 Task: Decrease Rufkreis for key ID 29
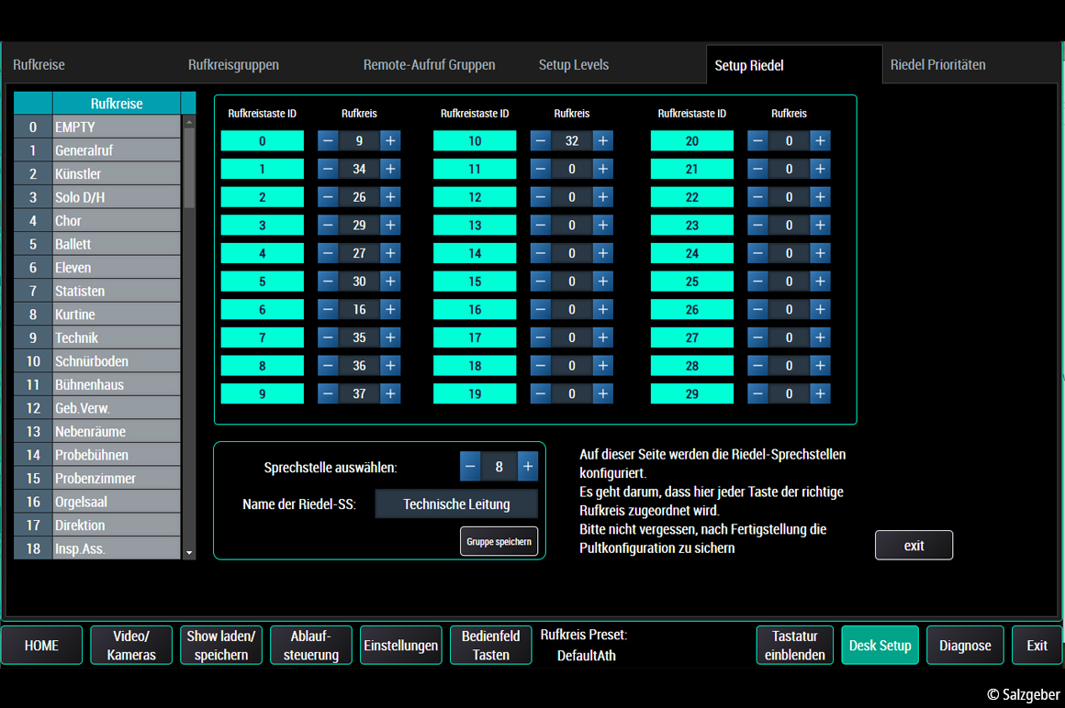coord(758,394)
